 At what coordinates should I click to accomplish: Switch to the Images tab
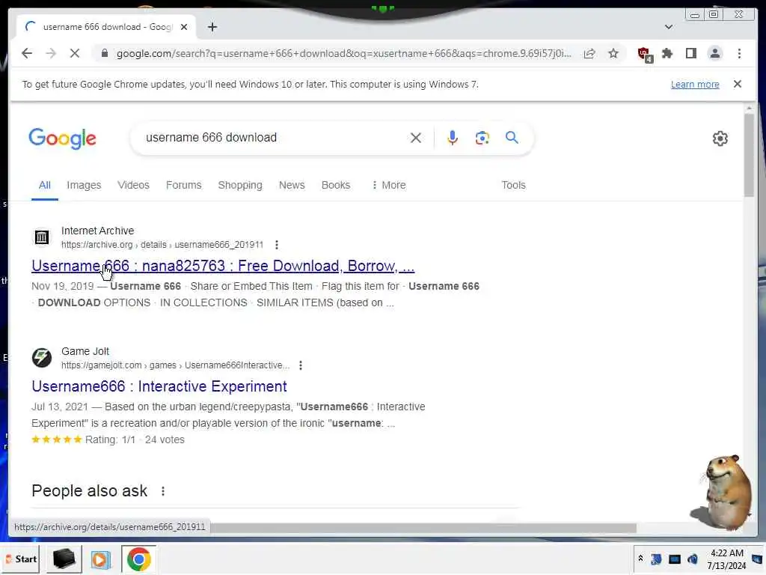(x=84, y=185)
